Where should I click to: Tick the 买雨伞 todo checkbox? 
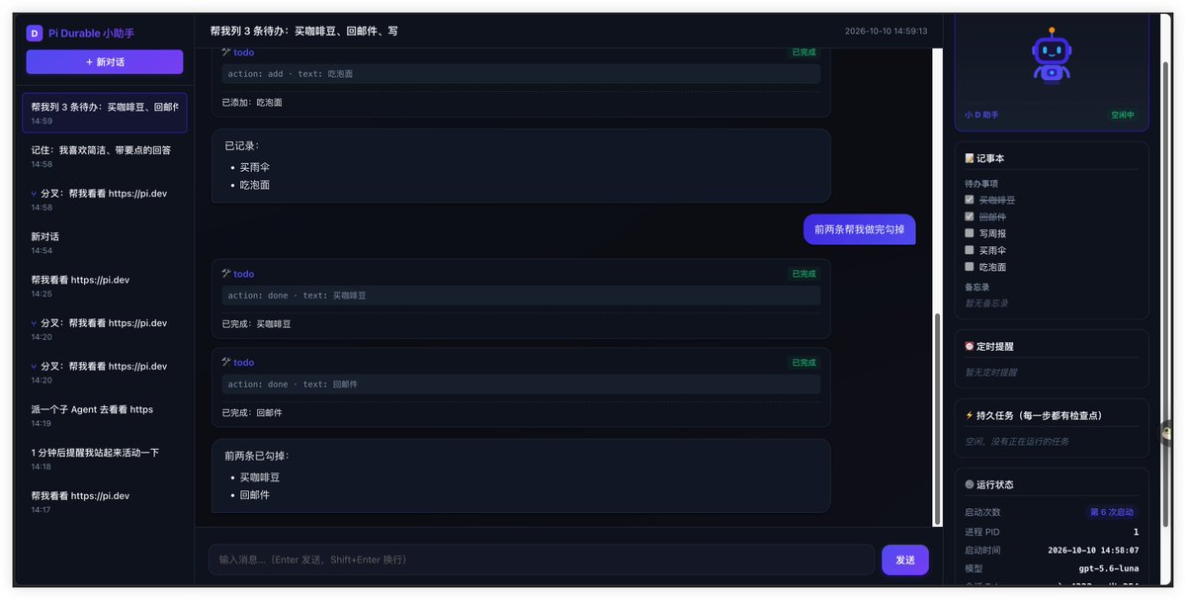tap(970, 250)
